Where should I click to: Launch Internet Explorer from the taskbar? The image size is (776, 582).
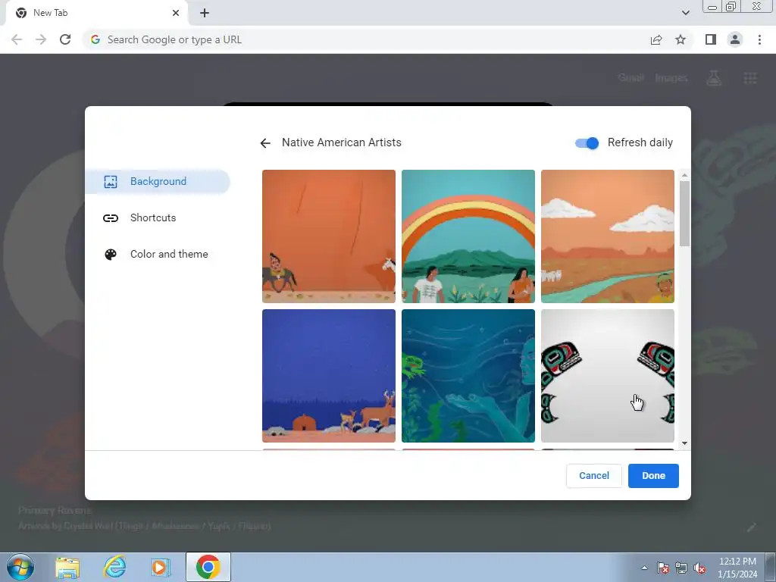point(114,567)
